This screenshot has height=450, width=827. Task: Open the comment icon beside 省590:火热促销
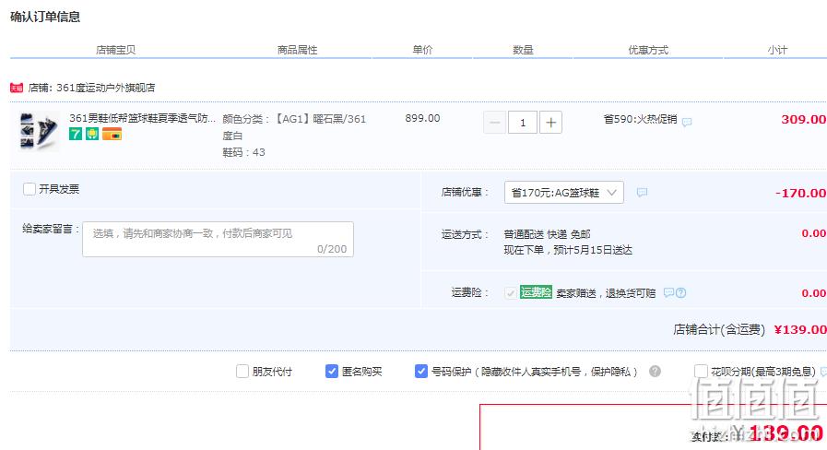pyautogui.click(x=687, y=123)
